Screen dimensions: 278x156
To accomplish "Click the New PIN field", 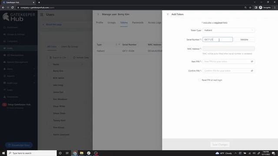I will pyautogui.click(x=226, y=62).
